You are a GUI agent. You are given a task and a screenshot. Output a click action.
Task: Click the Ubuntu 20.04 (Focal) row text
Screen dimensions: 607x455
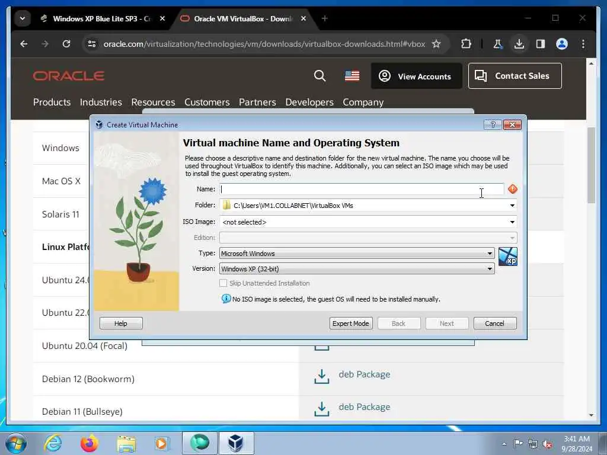pos(84,346)
